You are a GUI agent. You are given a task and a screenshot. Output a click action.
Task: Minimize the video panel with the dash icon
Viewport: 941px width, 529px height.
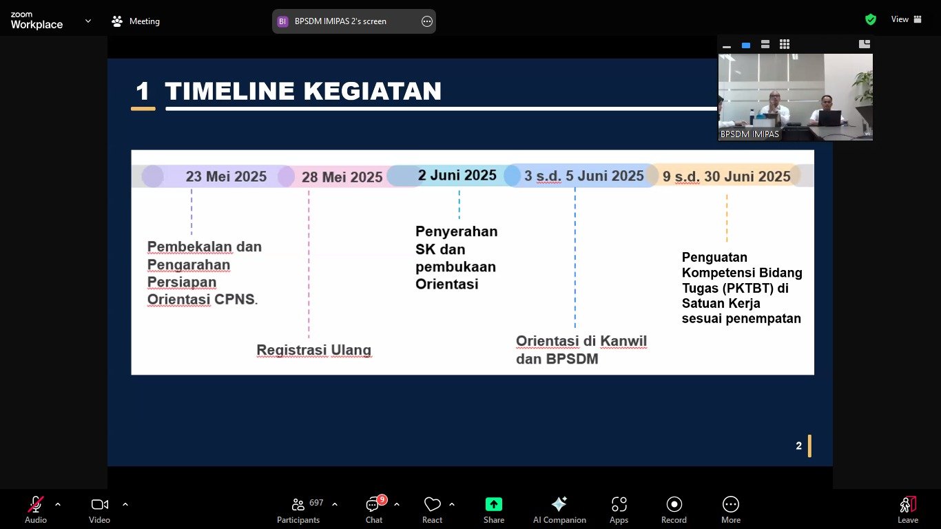coord(727,45)
